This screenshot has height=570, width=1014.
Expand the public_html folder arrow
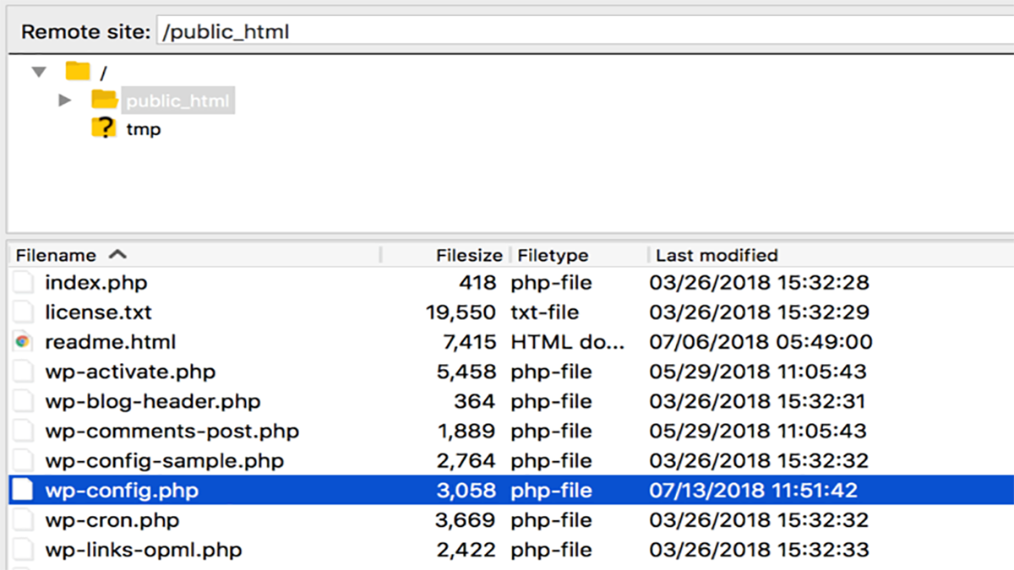tap(65, 101)
